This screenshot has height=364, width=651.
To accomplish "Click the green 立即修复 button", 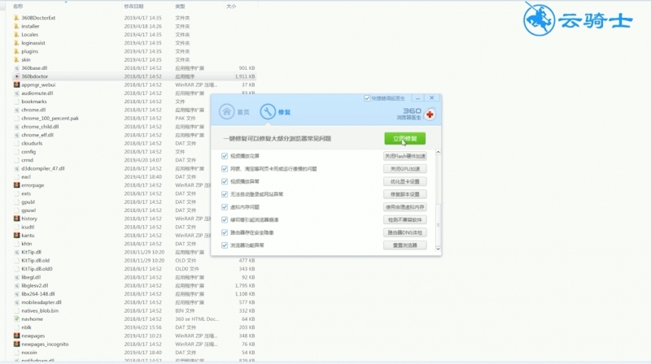I will click(404, 138).
